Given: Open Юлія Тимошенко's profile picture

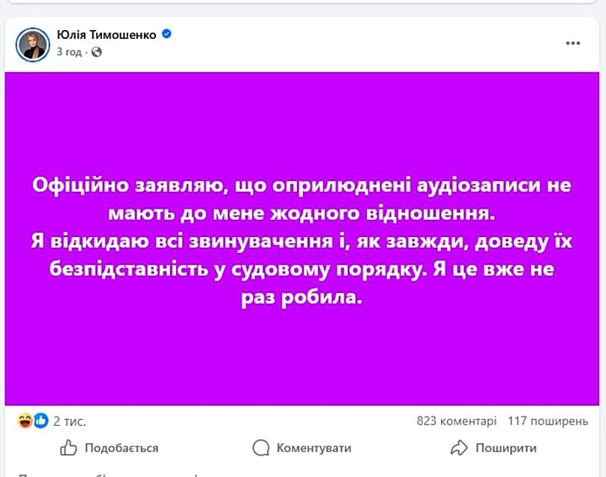Looking at the screenshot, I should 31,41.
